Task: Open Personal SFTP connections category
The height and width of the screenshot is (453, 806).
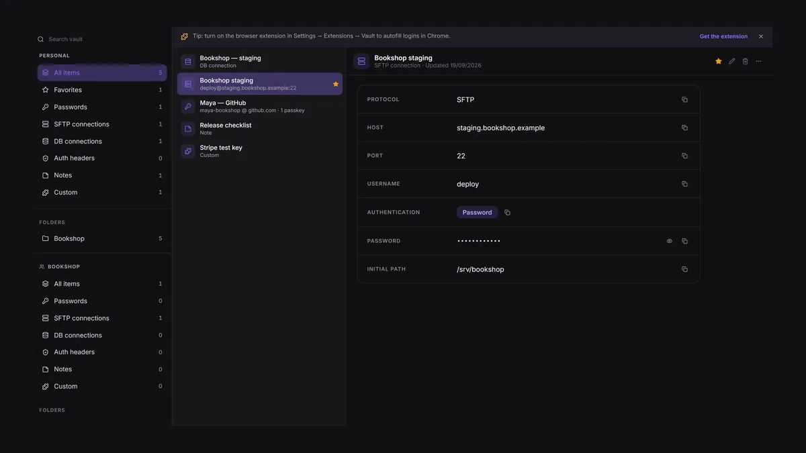Action: (102, 124)
